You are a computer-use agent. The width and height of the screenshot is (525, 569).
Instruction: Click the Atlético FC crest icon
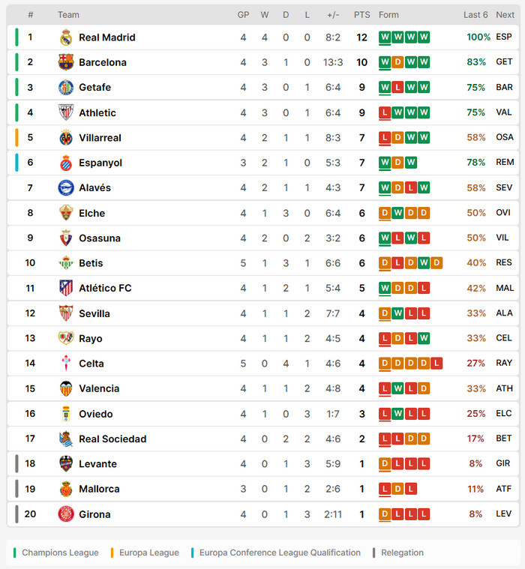(66, 288)
